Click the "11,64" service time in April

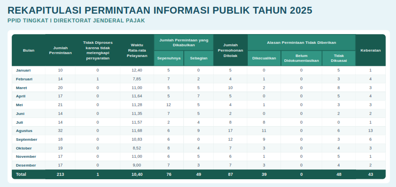[137, 96]
